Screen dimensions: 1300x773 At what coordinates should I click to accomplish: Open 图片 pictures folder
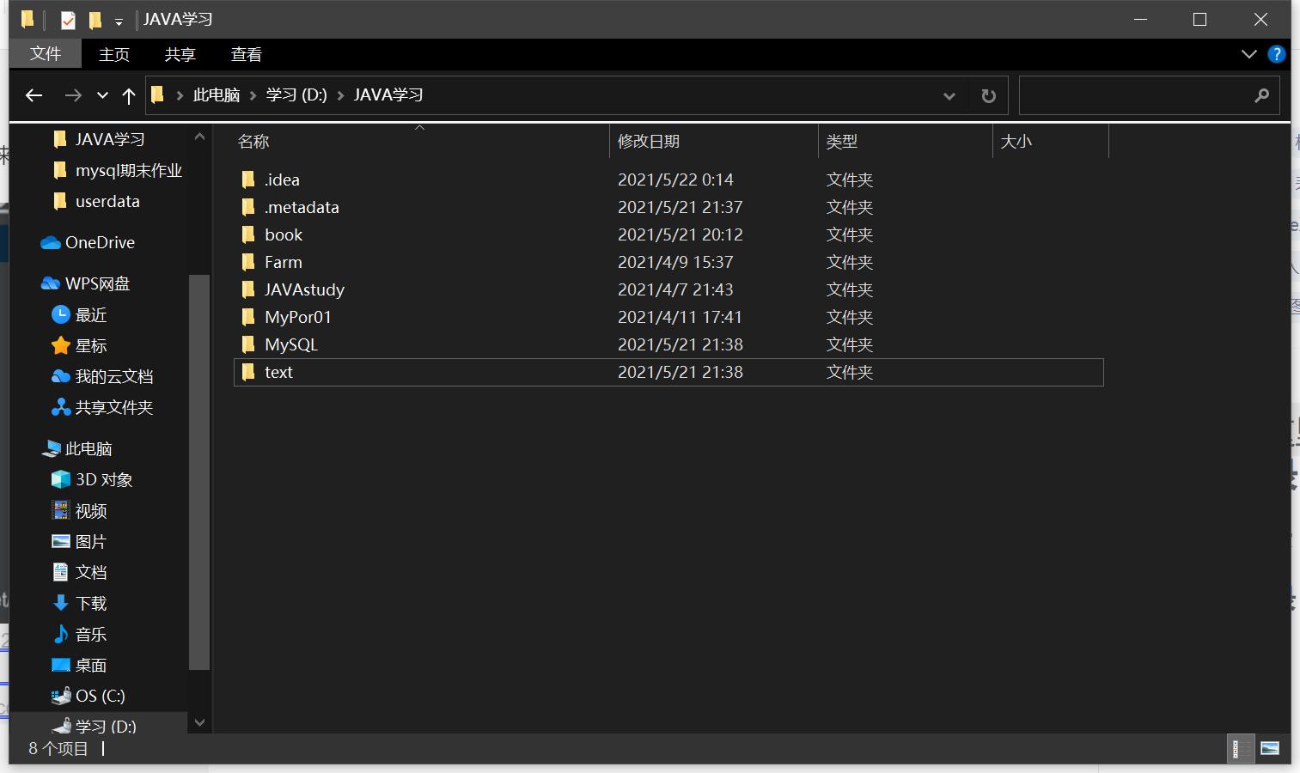91,541
